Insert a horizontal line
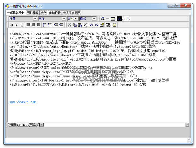196x148 pixels. (x=108, y=19)
